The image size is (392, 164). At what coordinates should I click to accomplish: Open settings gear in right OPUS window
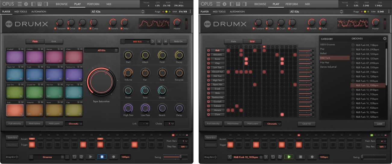coord(225,4)
